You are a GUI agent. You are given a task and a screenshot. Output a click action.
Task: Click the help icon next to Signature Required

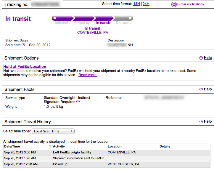[78, 102]
